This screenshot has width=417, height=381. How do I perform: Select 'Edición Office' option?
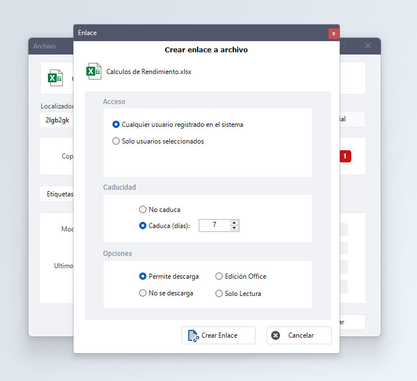pos(241,276)
